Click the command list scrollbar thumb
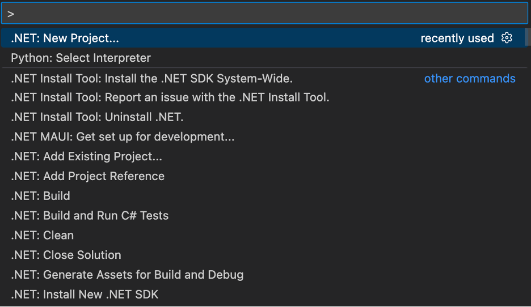Image resolution: width=531 pixels, height=307 pixels. click(x=528, y=38)
